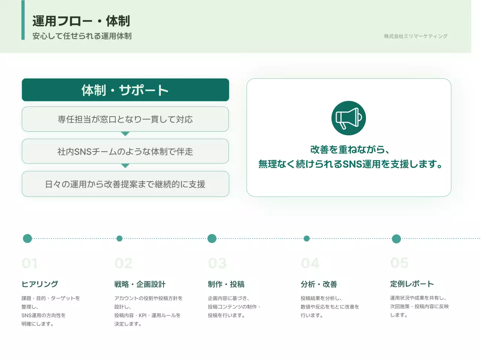The width and height of the screenshot is (481, 360).
Task: Click the timeline dot above 制作・投稿
Action: (212, 238)
